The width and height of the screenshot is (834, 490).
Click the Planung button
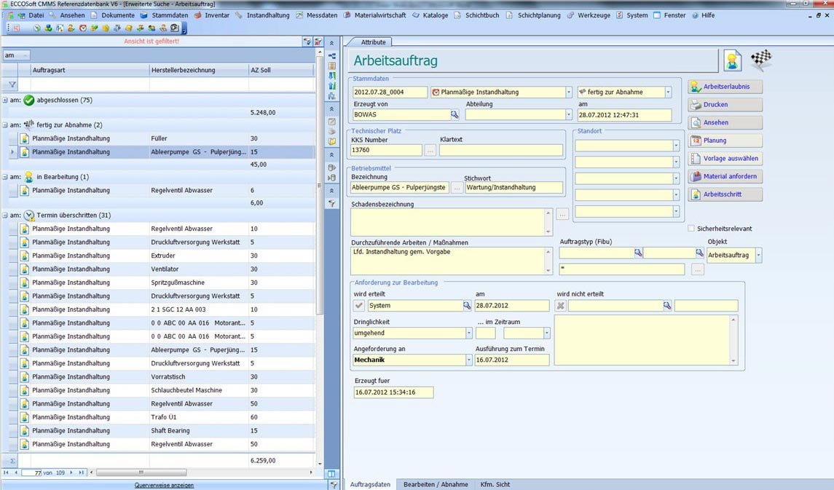coord(725,141)
